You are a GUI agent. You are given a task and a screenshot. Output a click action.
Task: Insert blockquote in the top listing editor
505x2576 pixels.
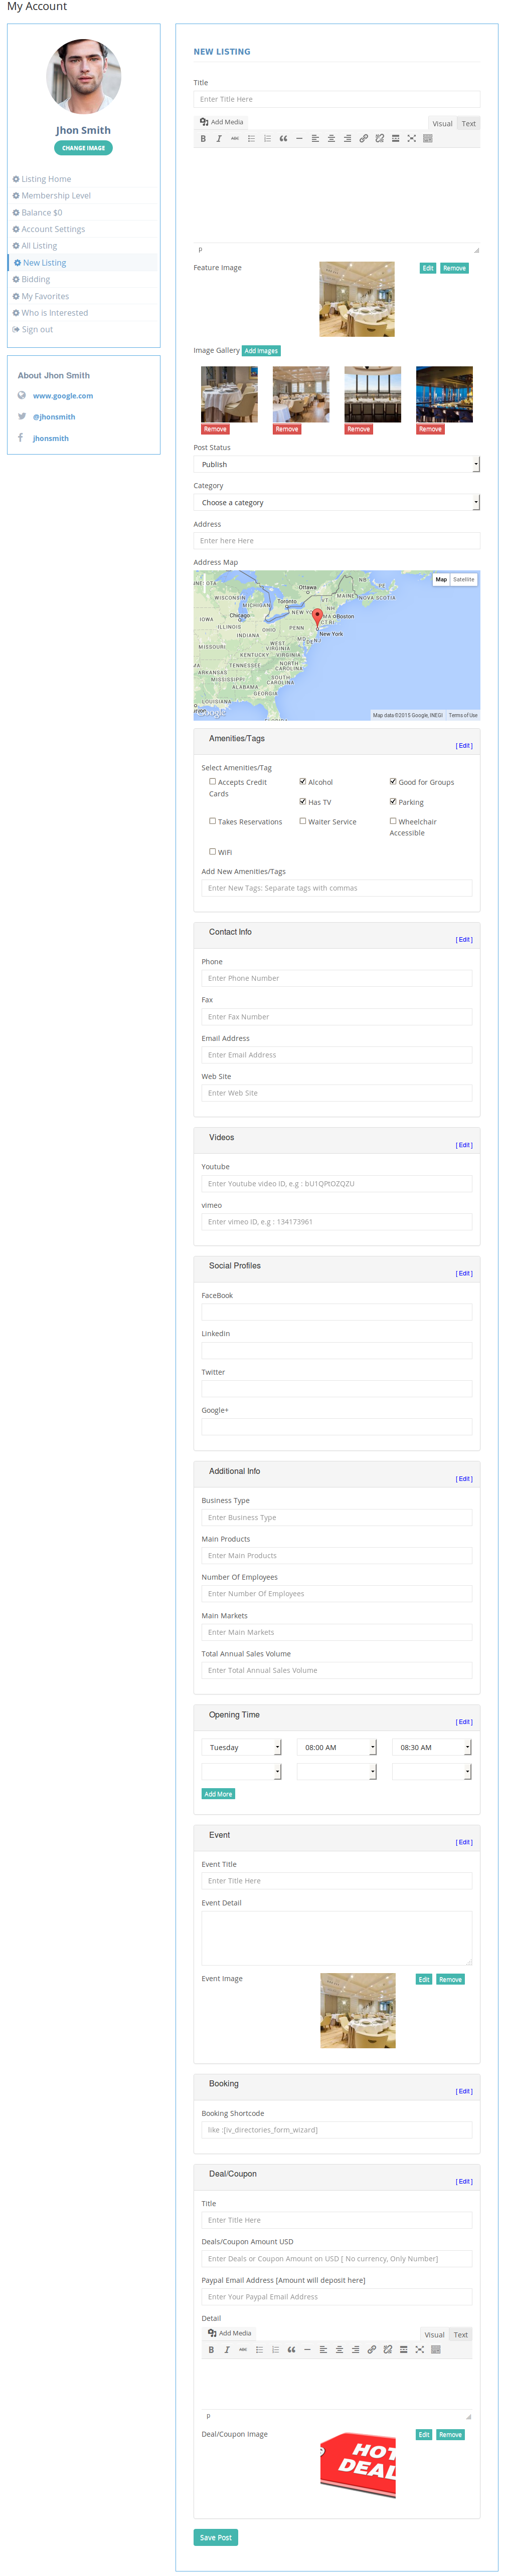[283, 139]
